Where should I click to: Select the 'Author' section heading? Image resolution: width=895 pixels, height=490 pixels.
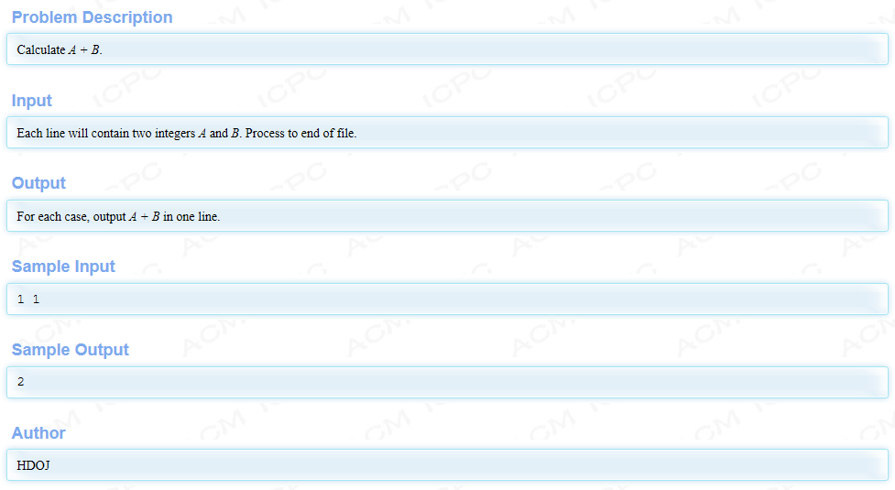coord(38,433)
